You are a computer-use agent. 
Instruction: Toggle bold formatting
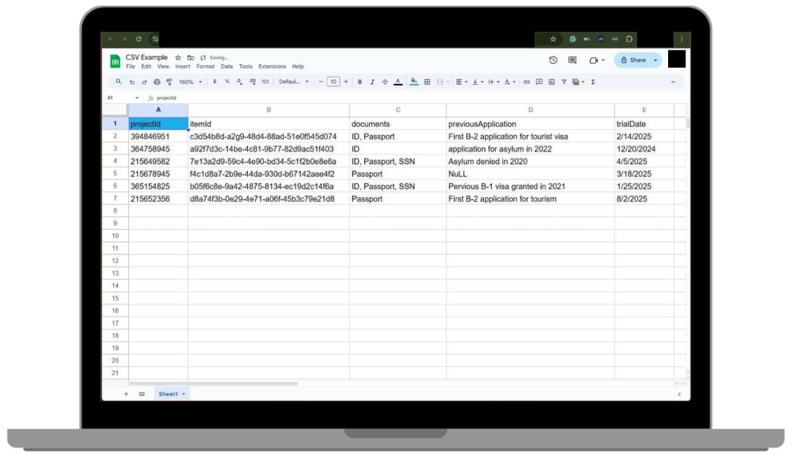pyautogui.click(x=361, y=81)
